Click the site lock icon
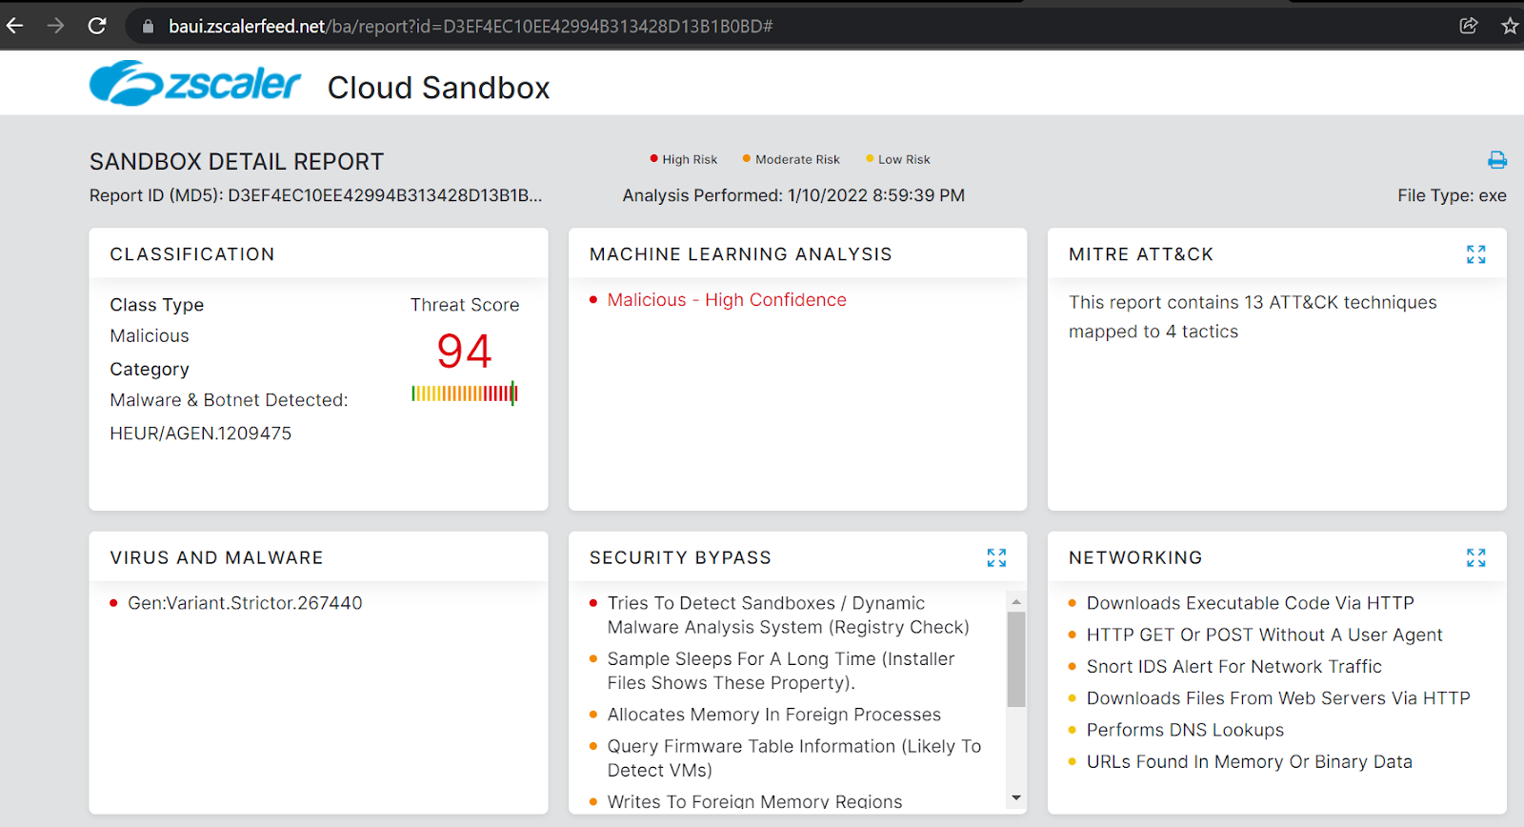Image resolution: width=1524 pixels, height=827 pixels. [148, 27]
